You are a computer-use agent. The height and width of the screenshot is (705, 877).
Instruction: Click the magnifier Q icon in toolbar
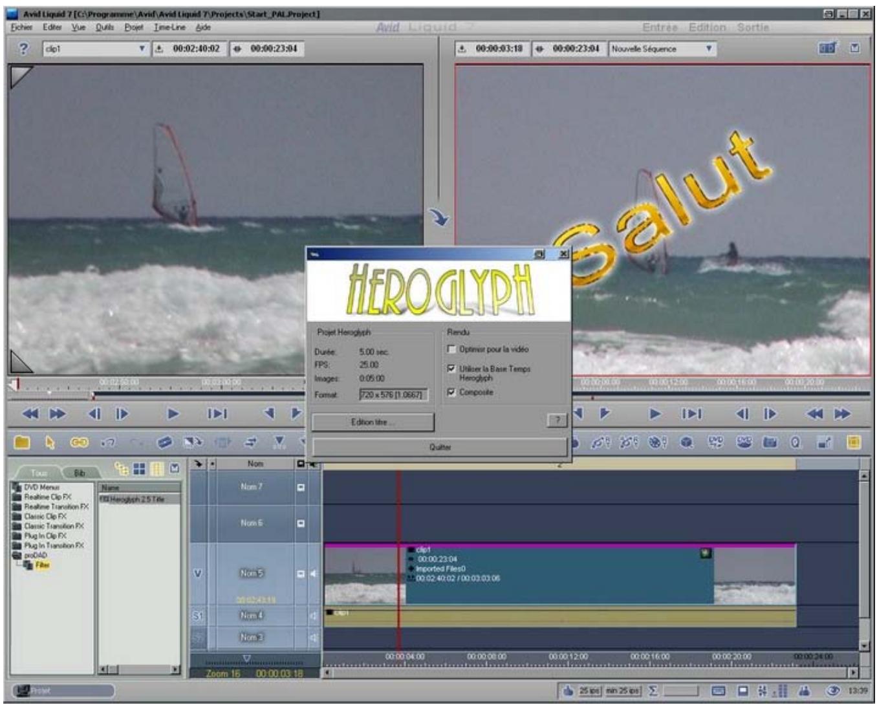point(795,443)
